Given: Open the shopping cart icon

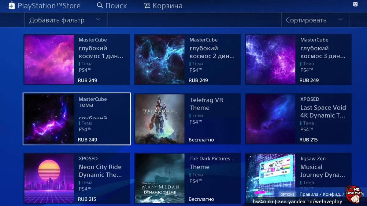Looking at the screenshot, I should tap(147, 5).
